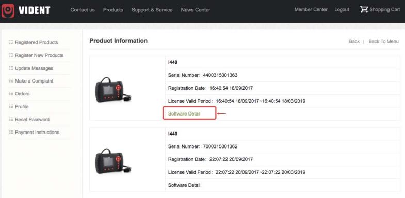Select the second product's i440 title
This screenshot has height=198, width=405.
(x=173, y=134)
